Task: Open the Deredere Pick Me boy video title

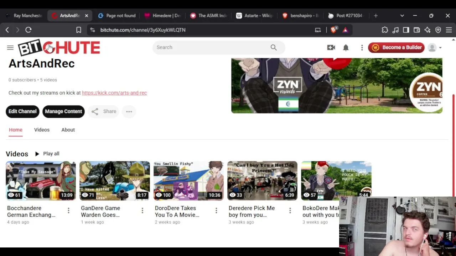Action: 252,211
